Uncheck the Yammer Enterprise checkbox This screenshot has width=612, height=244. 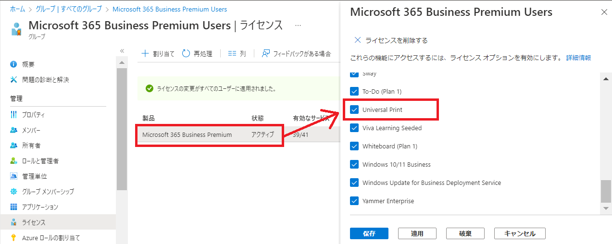pyautogui.click(x=354, y=201)
